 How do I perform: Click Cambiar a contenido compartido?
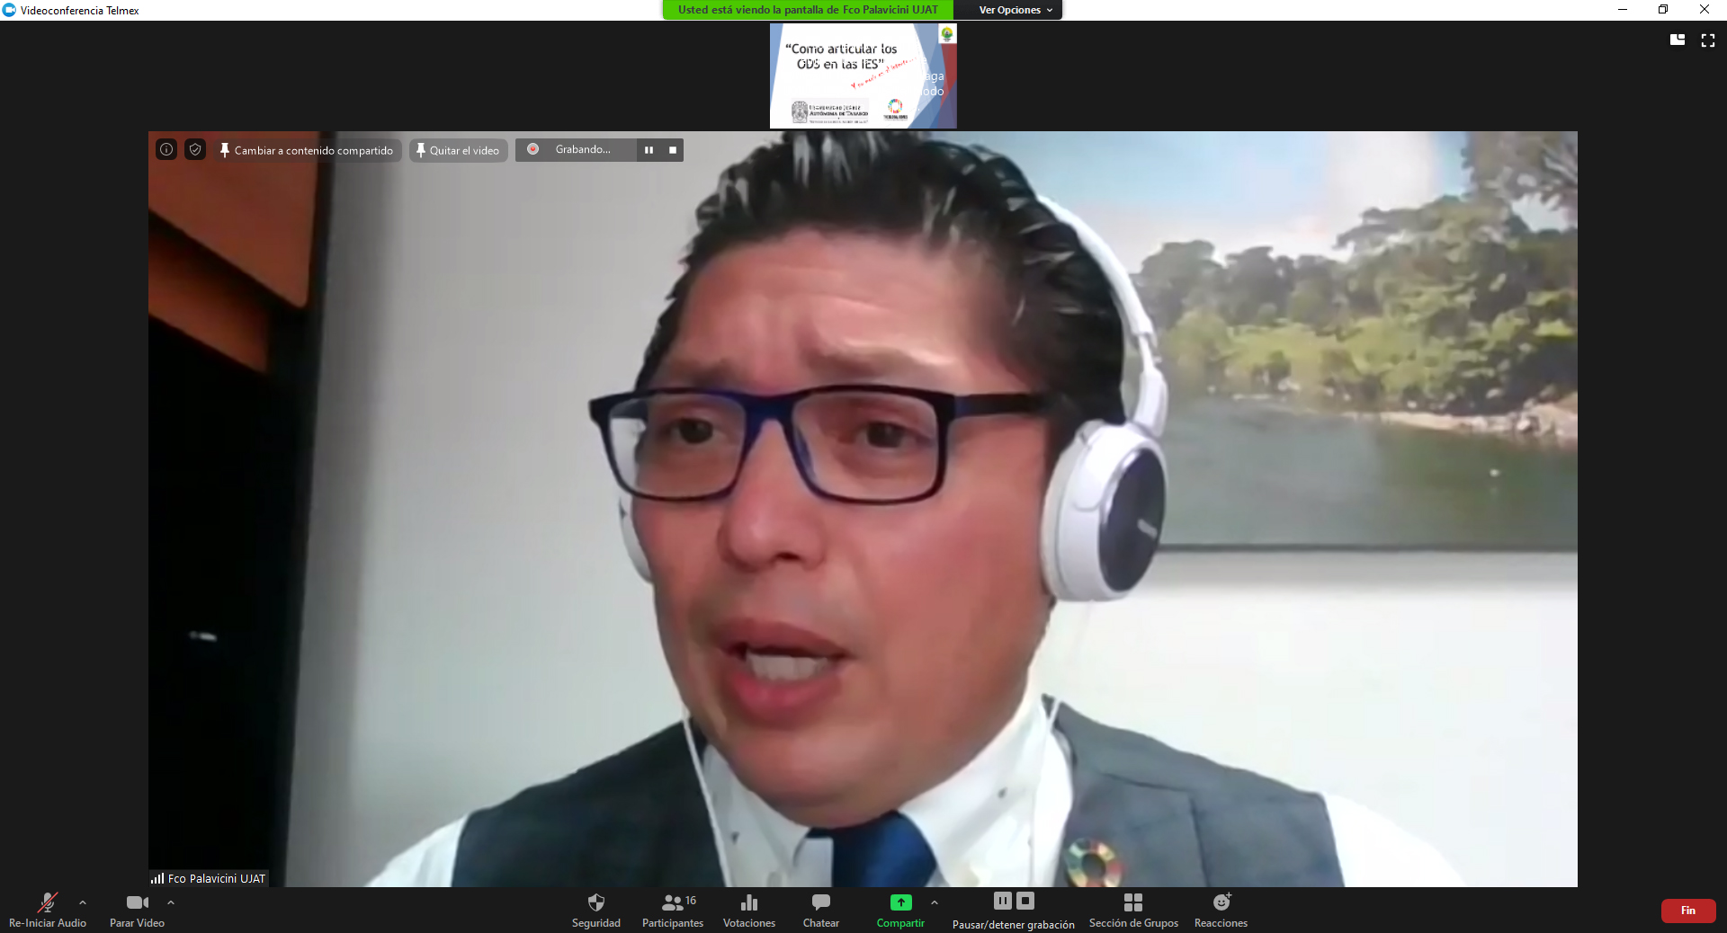306,150
